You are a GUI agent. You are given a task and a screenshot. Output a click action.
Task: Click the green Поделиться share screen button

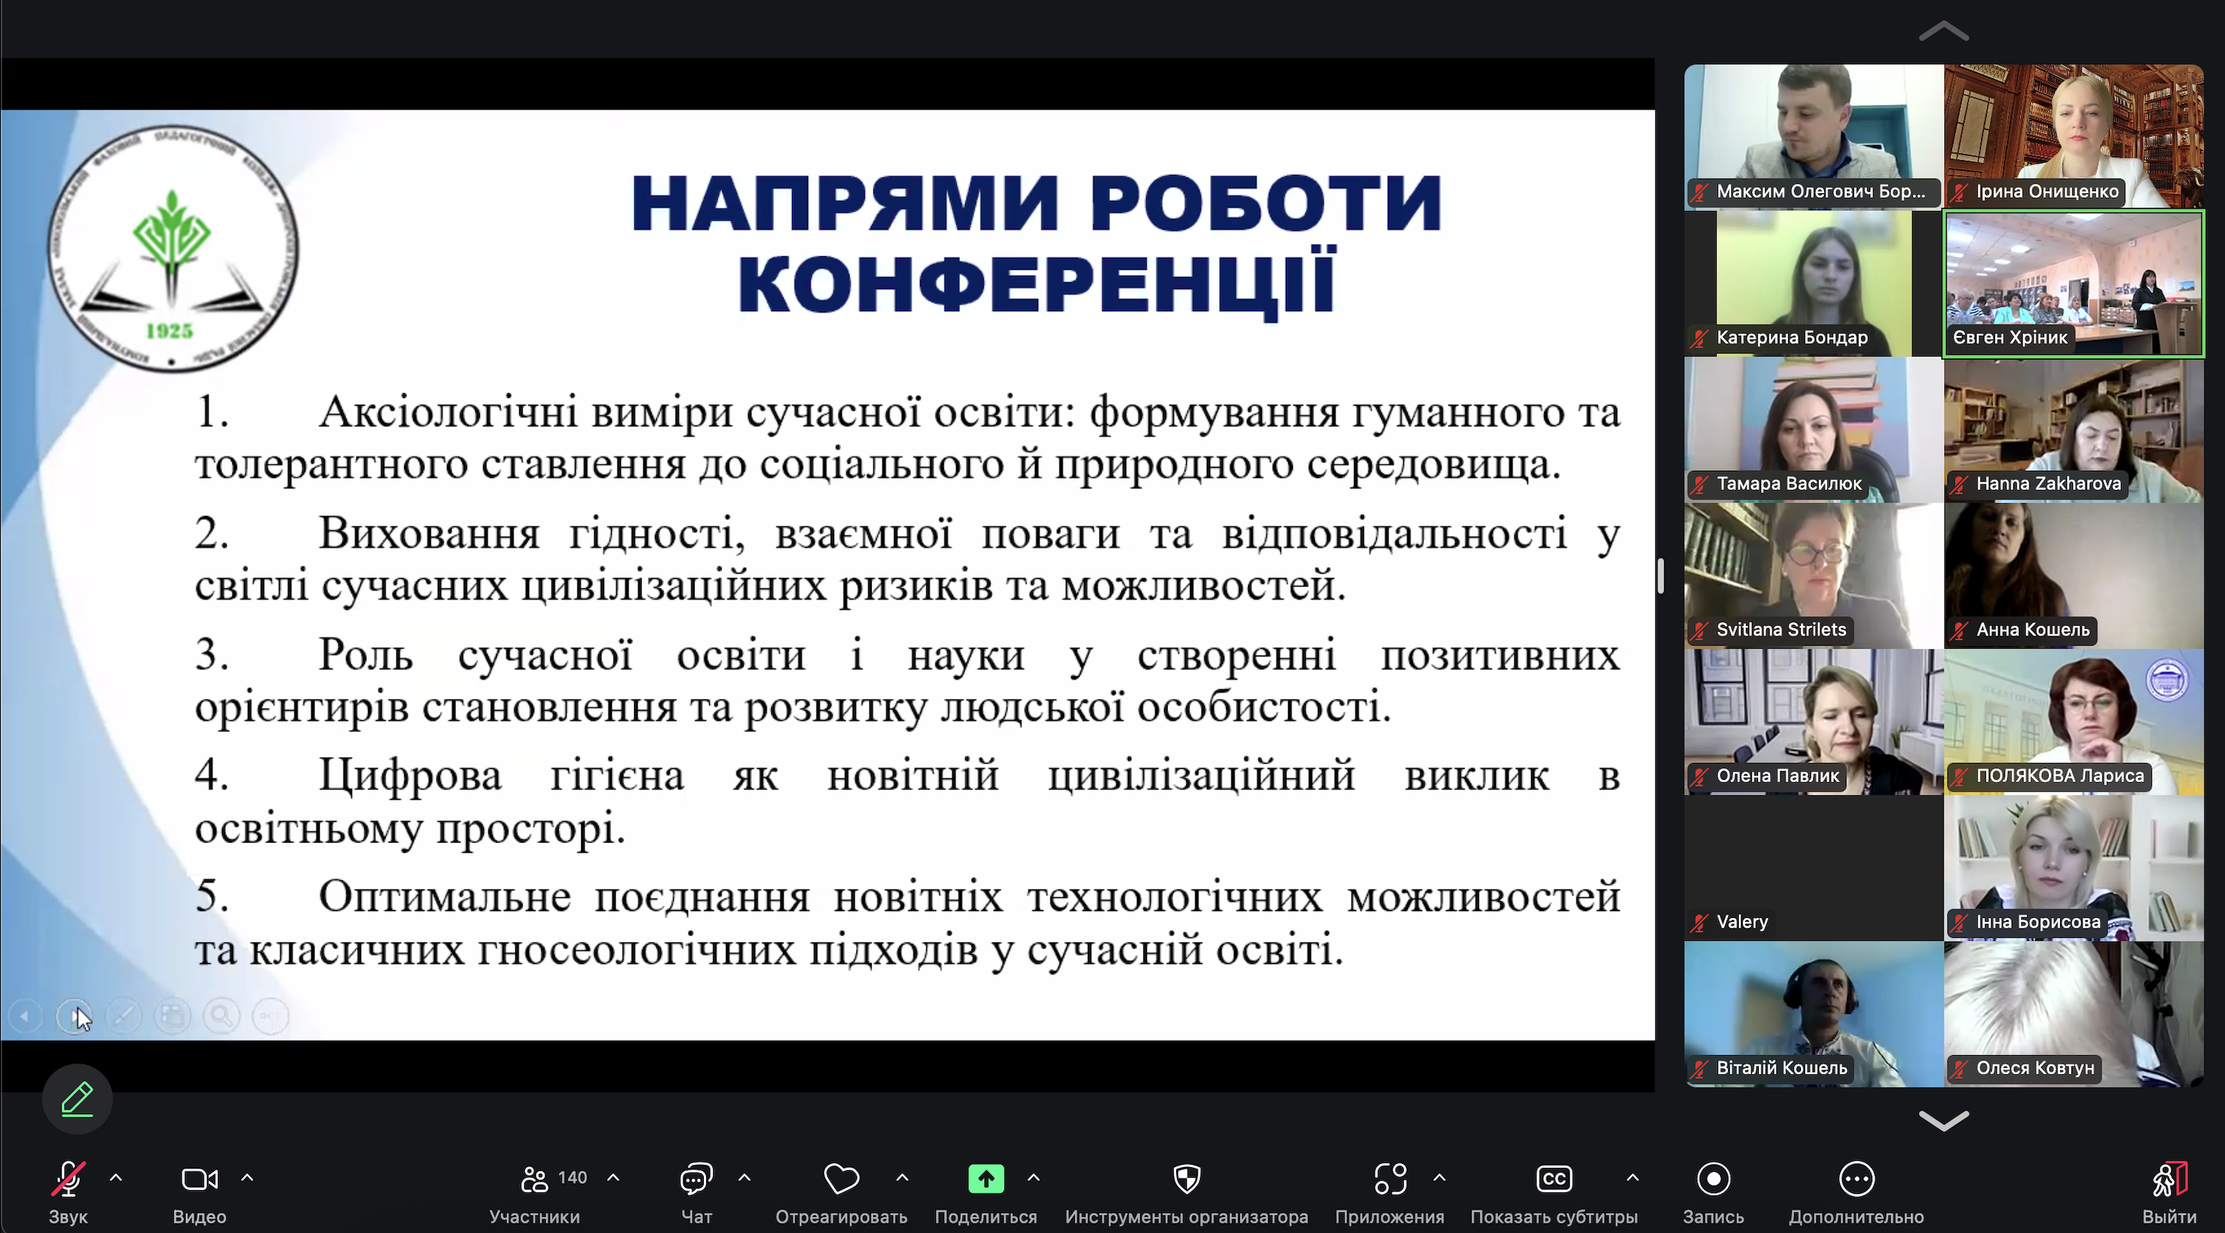point(985,1179)
